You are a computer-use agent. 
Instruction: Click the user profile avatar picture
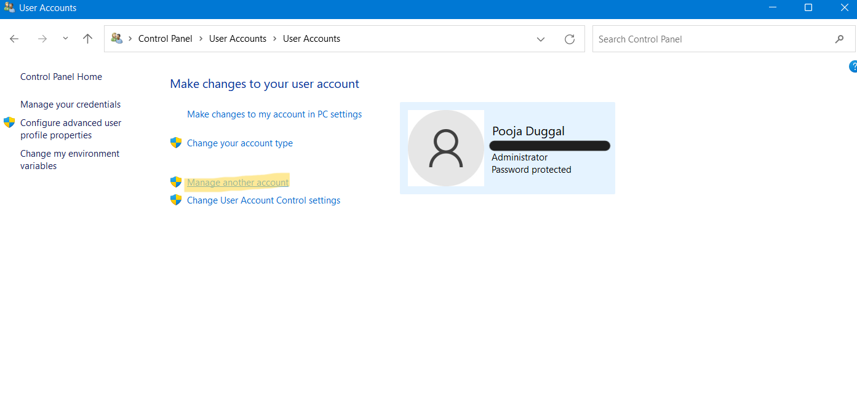446,148
